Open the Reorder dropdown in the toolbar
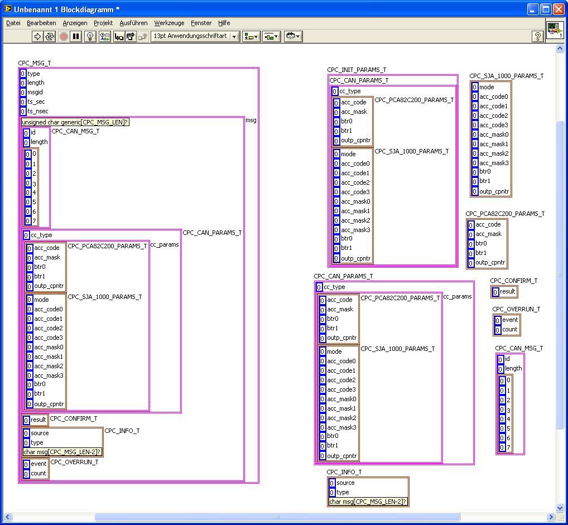 [x=293, y=36]
